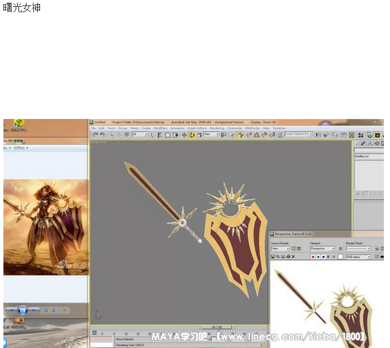Click Lock to Viewport icon in render window
Screen dimensions: 390x348
tap(340, 248)
